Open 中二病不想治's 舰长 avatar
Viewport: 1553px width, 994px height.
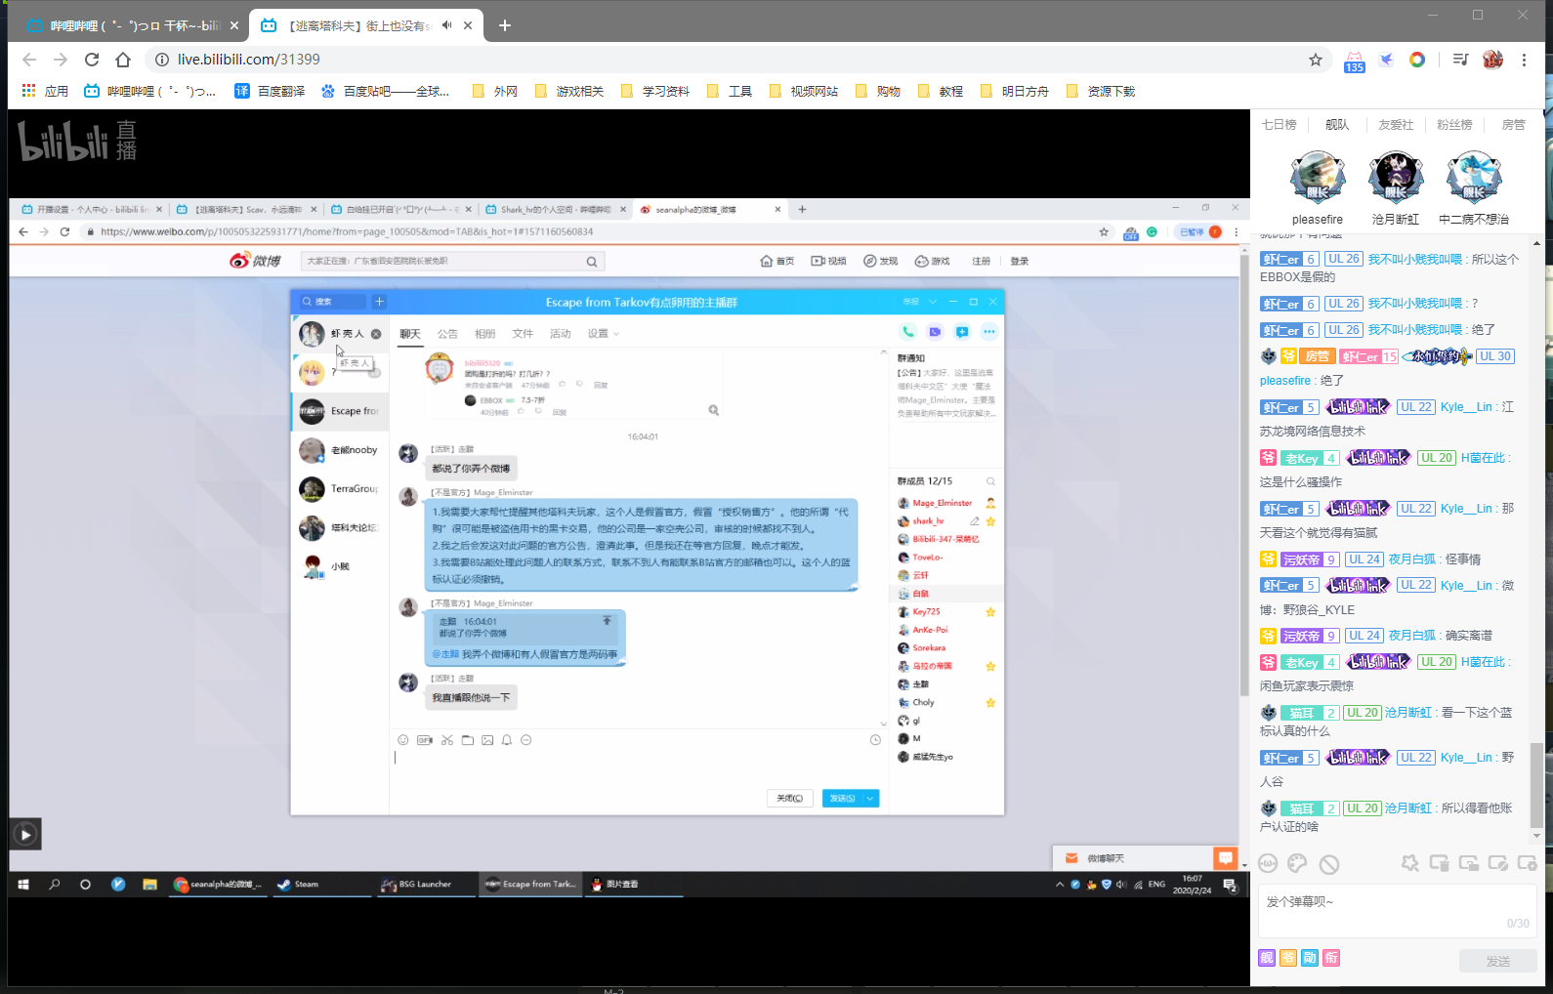click(x=1474, y=177)
